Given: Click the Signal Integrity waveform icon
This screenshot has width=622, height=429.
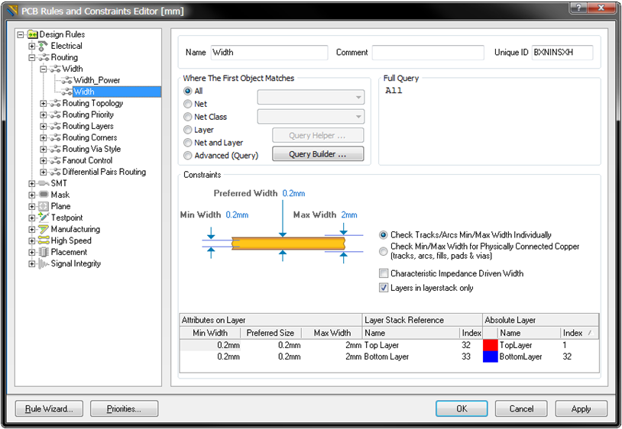Looking at the screenshot, I should pyautogui.click(x=44, y=263).
